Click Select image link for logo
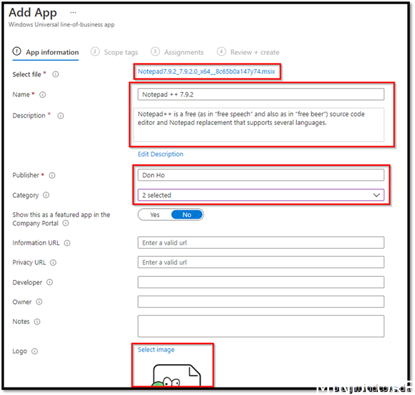Screen dimensions: 415x395 pyautogui.click(x=156, y=350)
